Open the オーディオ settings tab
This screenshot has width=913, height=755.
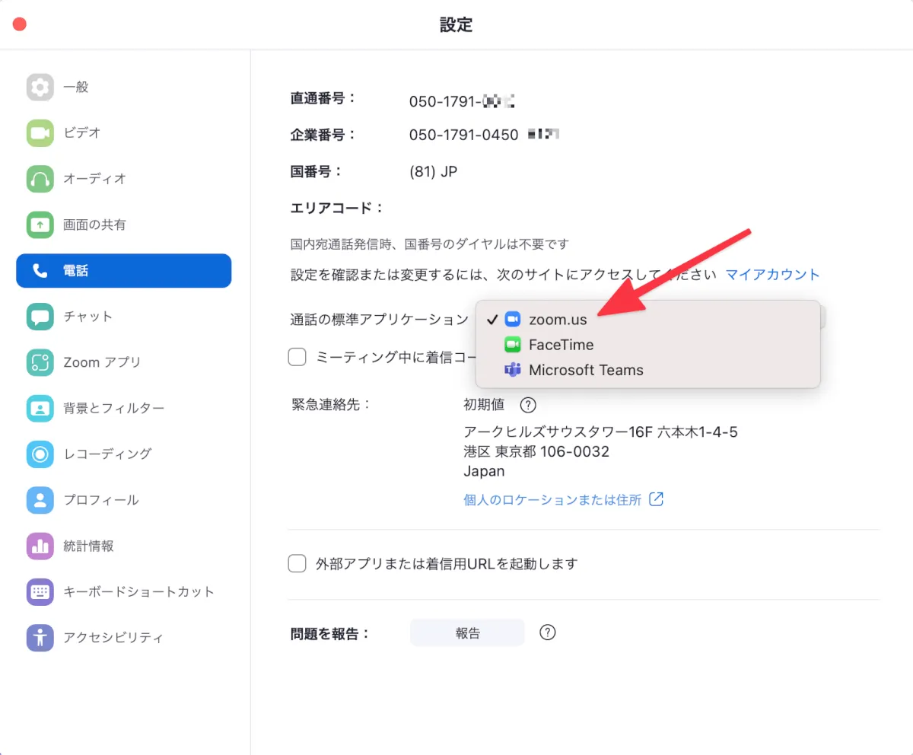pyautogui.click(x=123, y=179)
